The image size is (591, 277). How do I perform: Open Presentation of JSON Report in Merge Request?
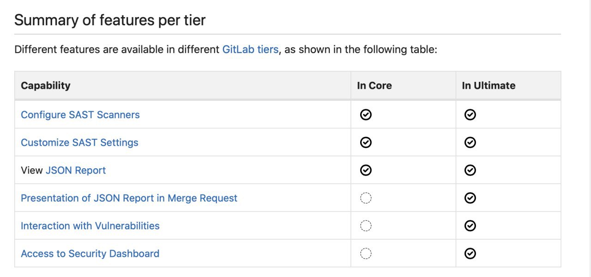click(129, 198)
